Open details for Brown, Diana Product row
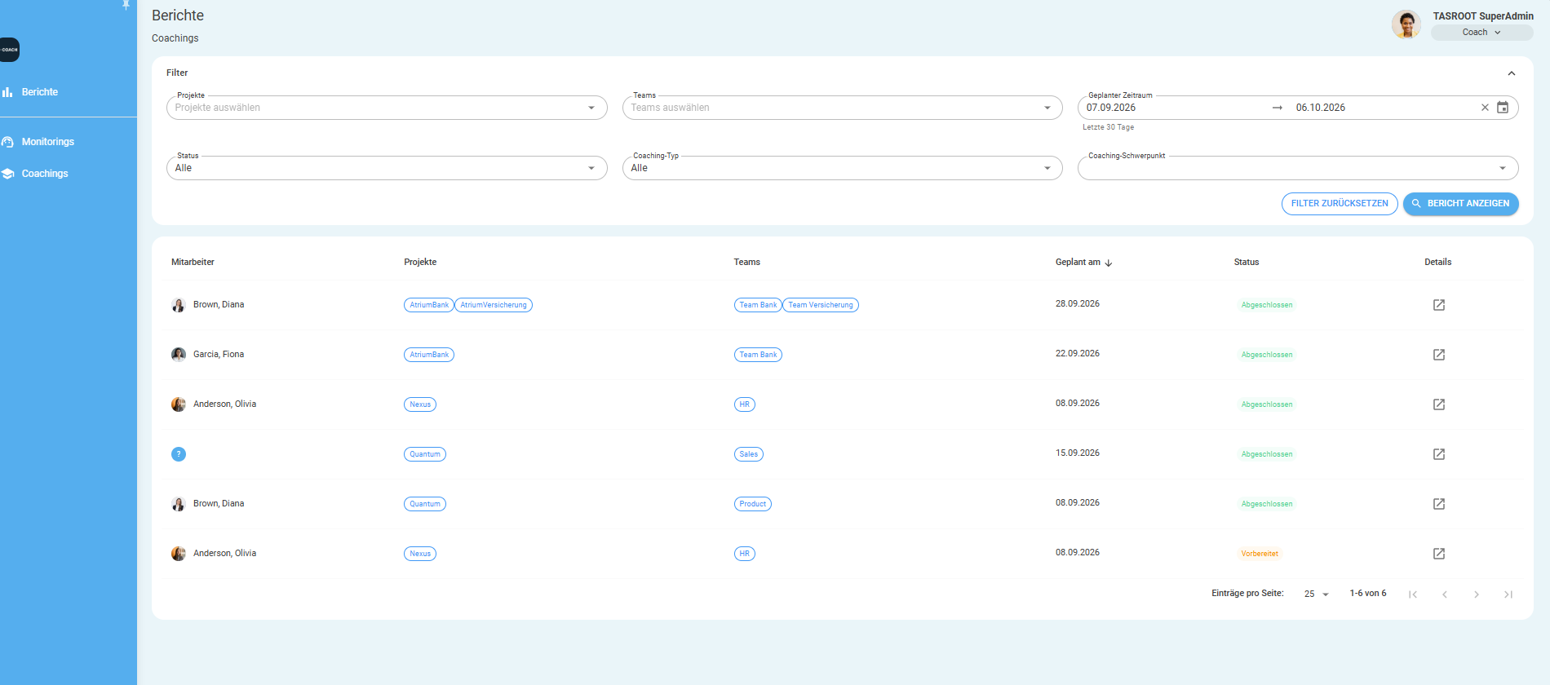The height and width of the screenshot is (685, 1550). coord(1438,504)
